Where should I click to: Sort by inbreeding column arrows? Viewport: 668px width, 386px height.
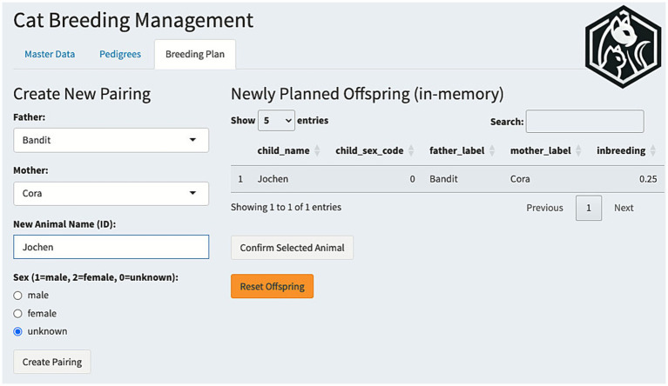coord(653,150)
